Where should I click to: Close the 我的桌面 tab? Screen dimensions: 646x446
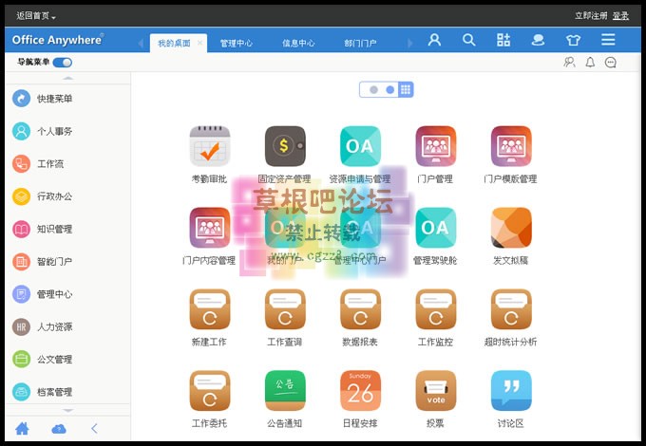coord(199,43)
